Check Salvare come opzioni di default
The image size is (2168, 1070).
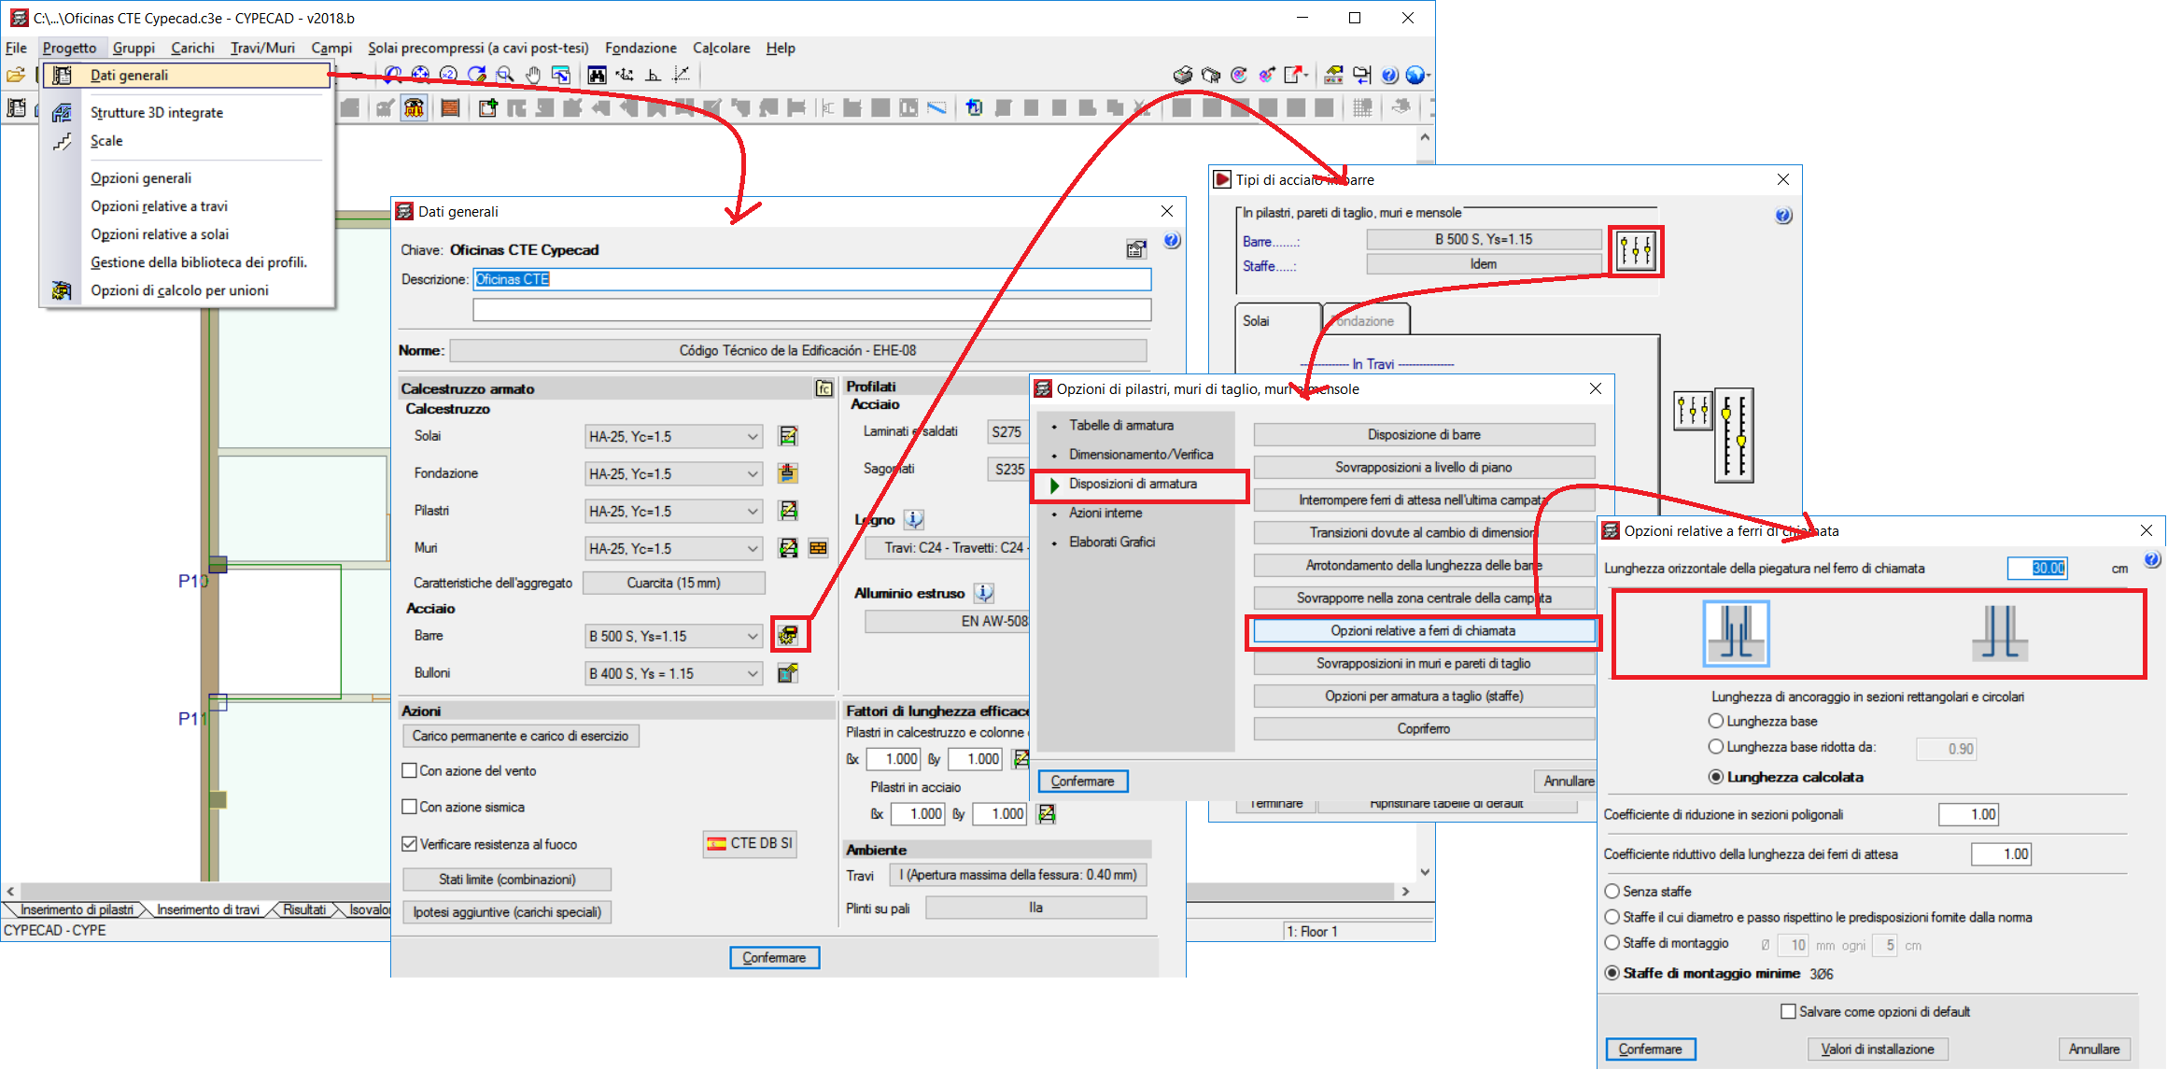(1788, 1011)
